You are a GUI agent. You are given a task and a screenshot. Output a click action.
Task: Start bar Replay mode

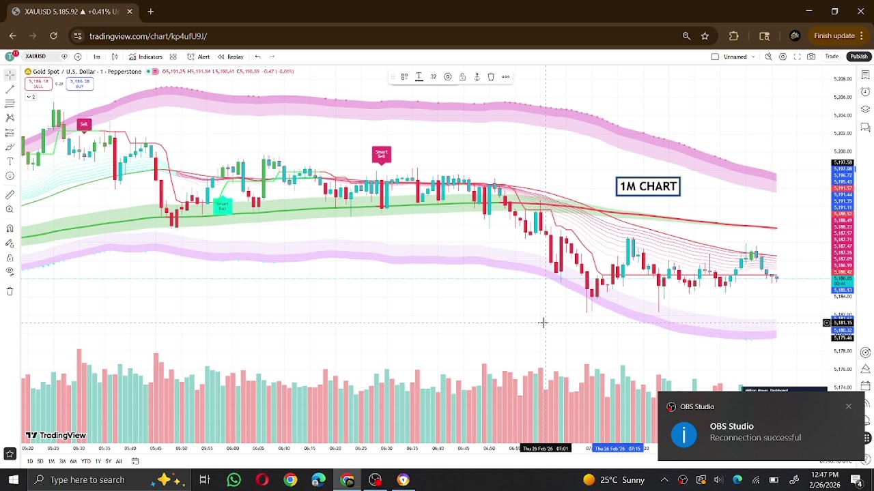(x=231, y=57)
